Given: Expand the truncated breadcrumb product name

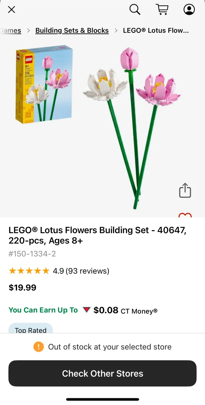Looking at the screenshot, I should pos(157,30).
